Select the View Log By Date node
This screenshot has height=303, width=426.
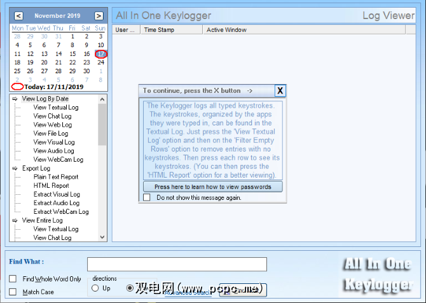click(45, 99)
